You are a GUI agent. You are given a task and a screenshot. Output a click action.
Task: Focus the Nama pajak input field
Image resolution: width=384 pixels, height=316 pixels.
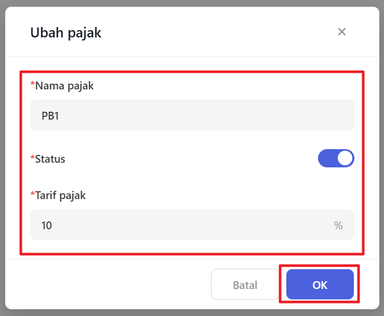pos(192,115)
